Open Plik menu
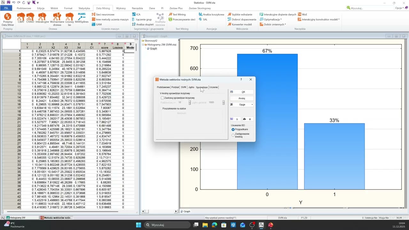Screen dimensions: 409x230 6,8
